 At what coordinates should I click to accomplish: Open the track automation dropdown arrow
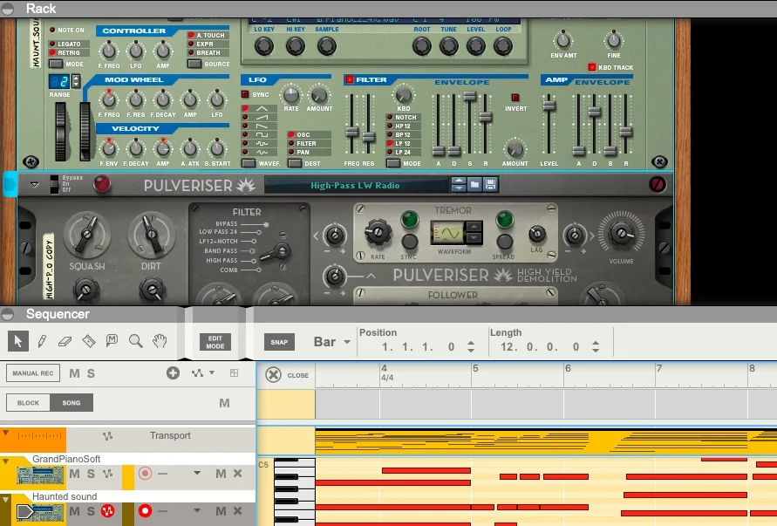(x=212, y=372)
